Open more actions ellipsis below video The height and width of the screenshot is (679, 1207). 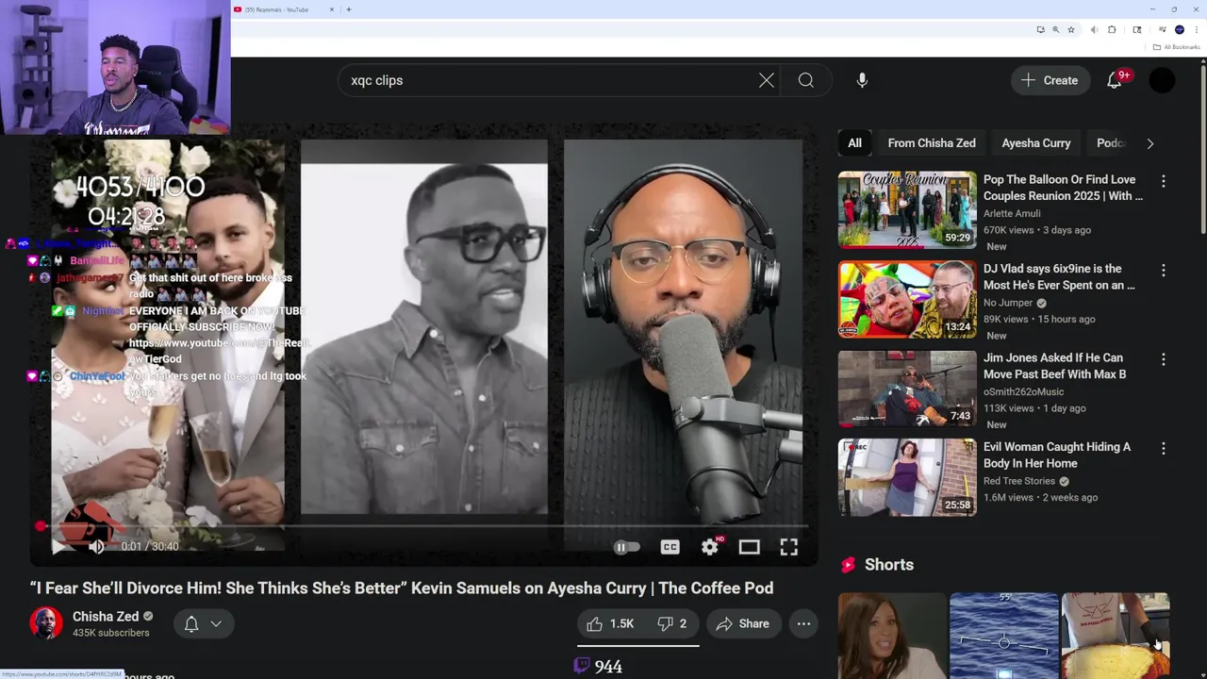(803, 623)
